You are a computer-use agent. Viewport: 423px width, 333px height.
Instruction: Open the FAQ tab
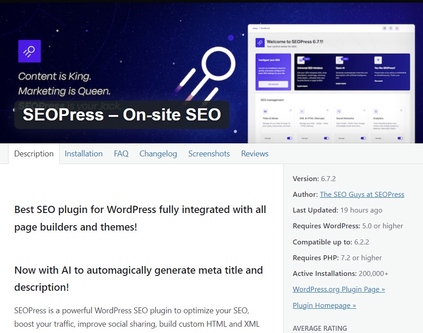tap(121, 154)
